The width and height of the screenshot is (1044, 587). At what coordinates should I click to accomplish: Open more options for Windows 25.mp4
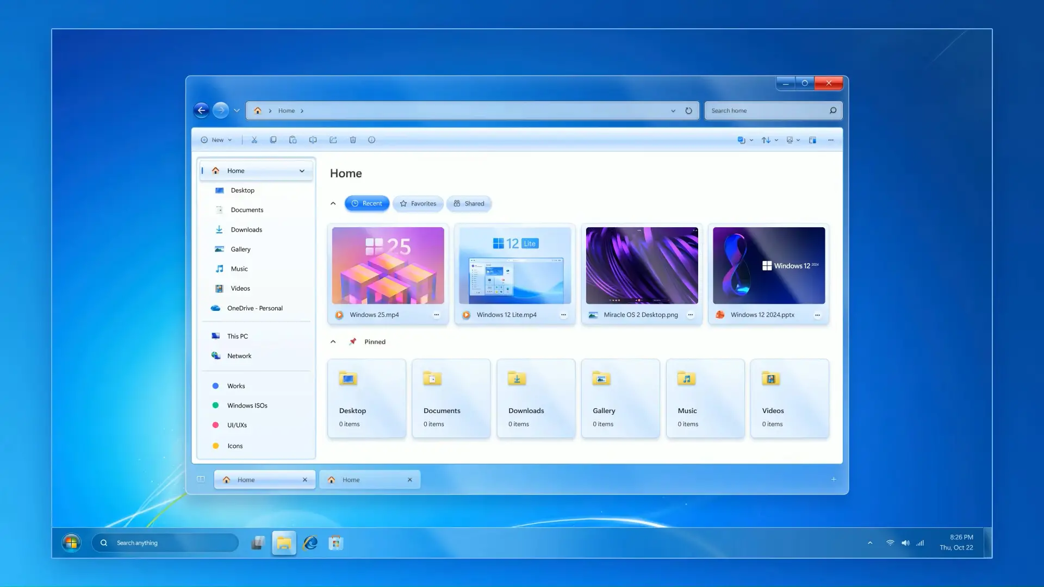436,315
